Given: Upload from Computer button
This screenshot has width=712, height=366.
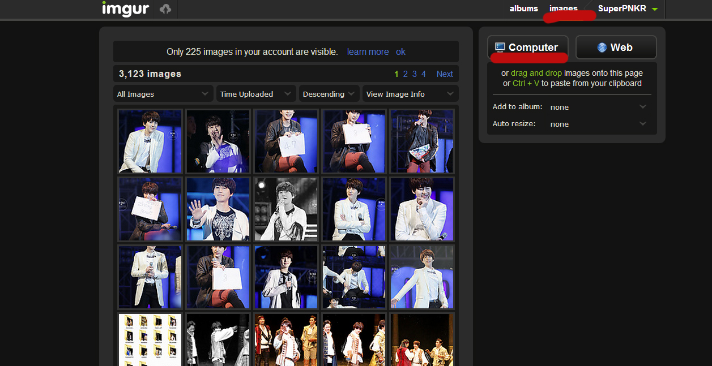Looking at the screenshot, I should (x=528, y=48).
